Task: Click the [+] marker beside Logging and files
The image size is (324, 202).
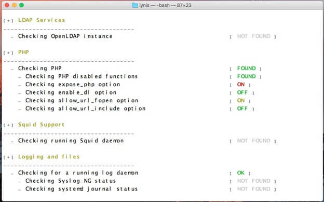Action: pyautogui.click(x=8, y=157)
